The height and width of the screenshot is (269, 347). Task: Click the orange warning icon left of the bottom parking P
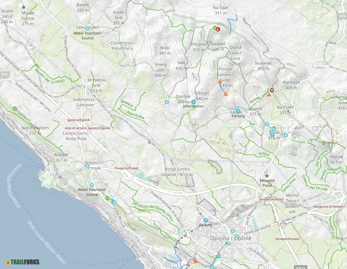point(195,260)
